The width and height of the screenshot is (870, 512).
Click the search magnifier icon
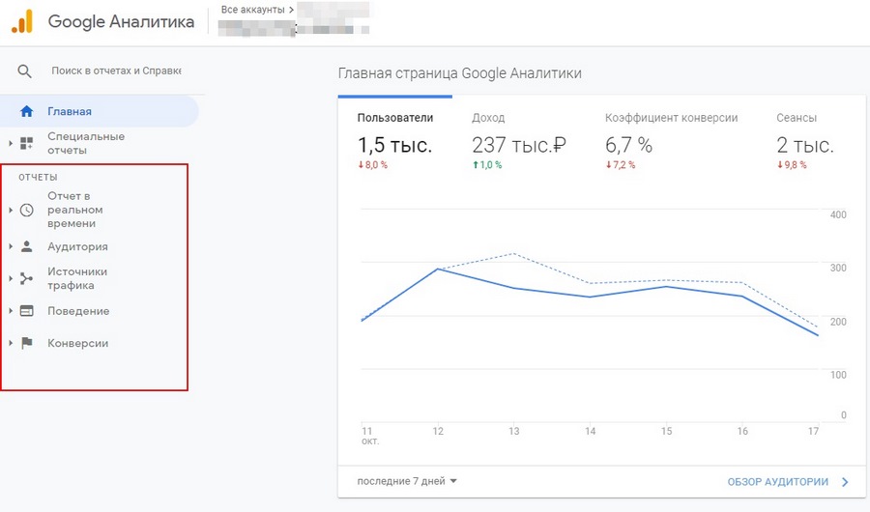(x=24, y=71)
